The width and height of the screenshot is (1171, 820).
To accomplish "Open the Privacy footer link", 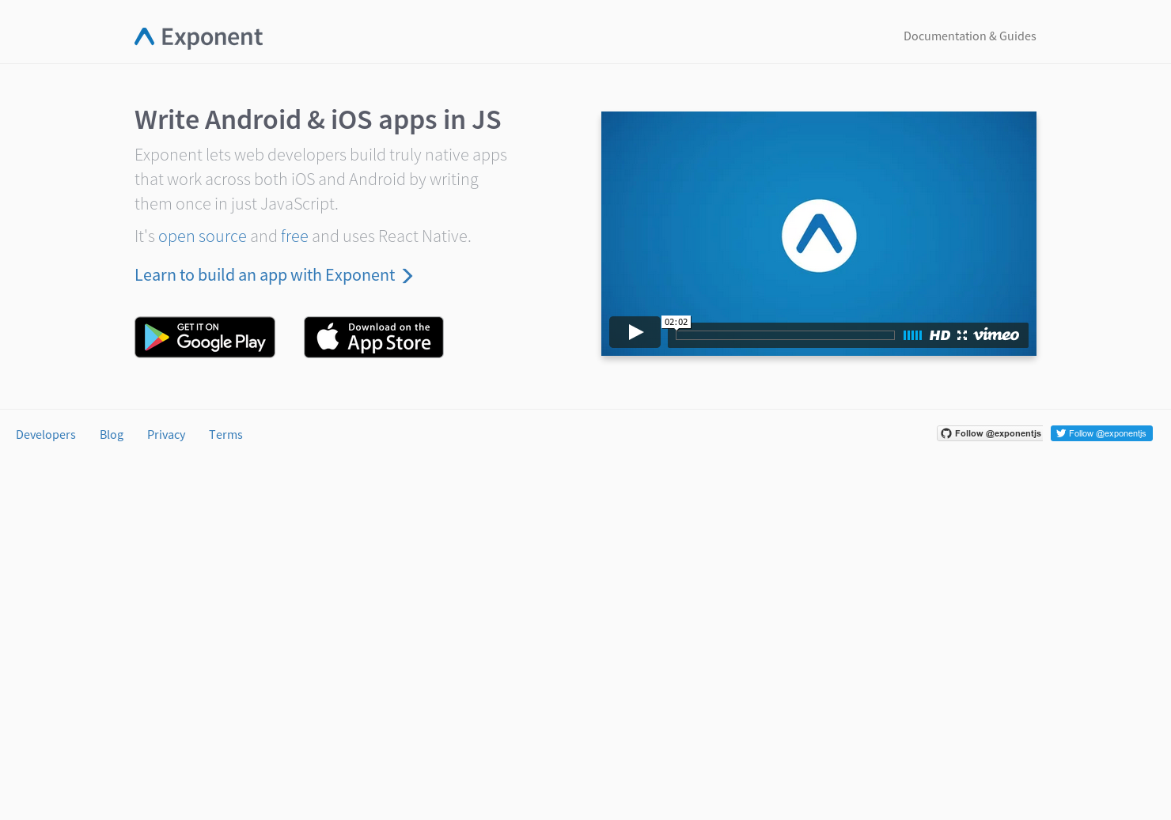I will pyautogui.click(x=166, y=435).
